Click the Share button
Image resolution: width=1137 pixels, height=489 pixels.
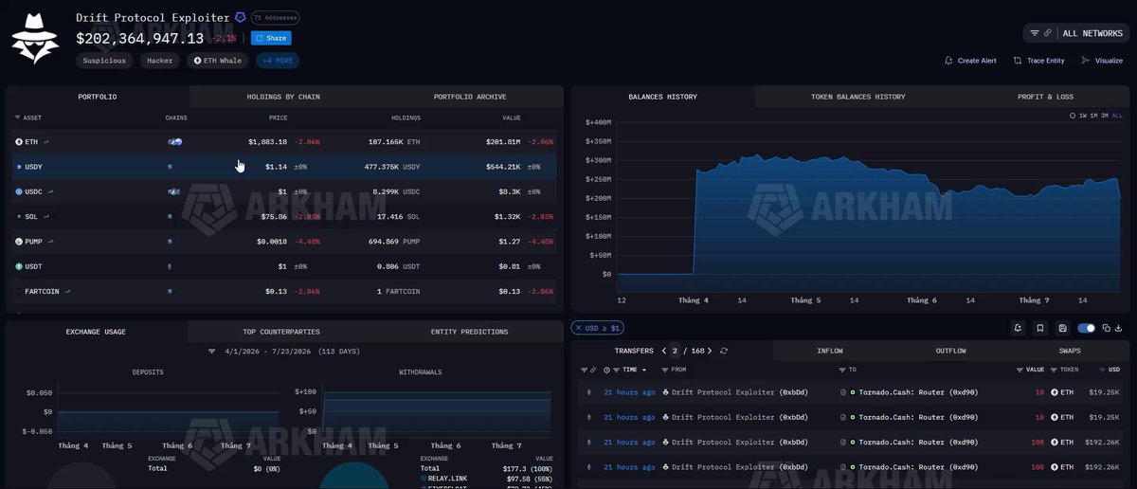pyautogui.click(x=271, y=38)
